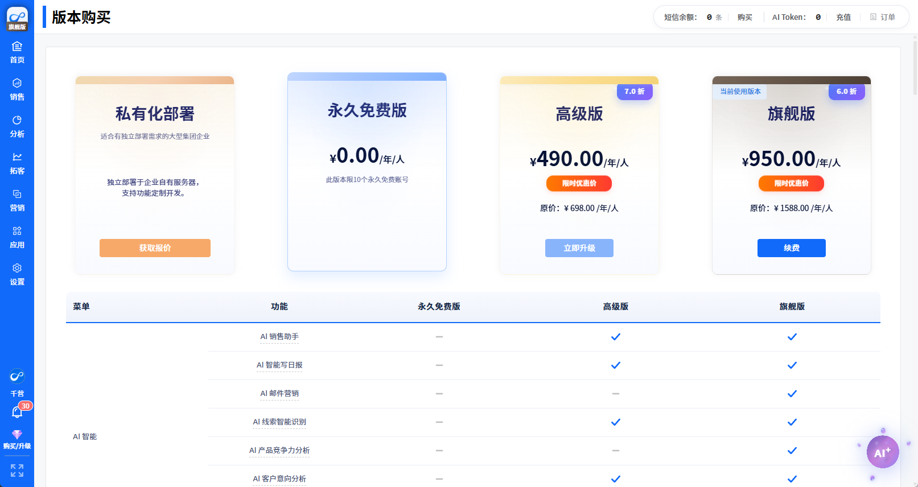Viewport: 918px width, 487px height.
Task: Click the 购买/升级 diamond icon
Action: 17,435
